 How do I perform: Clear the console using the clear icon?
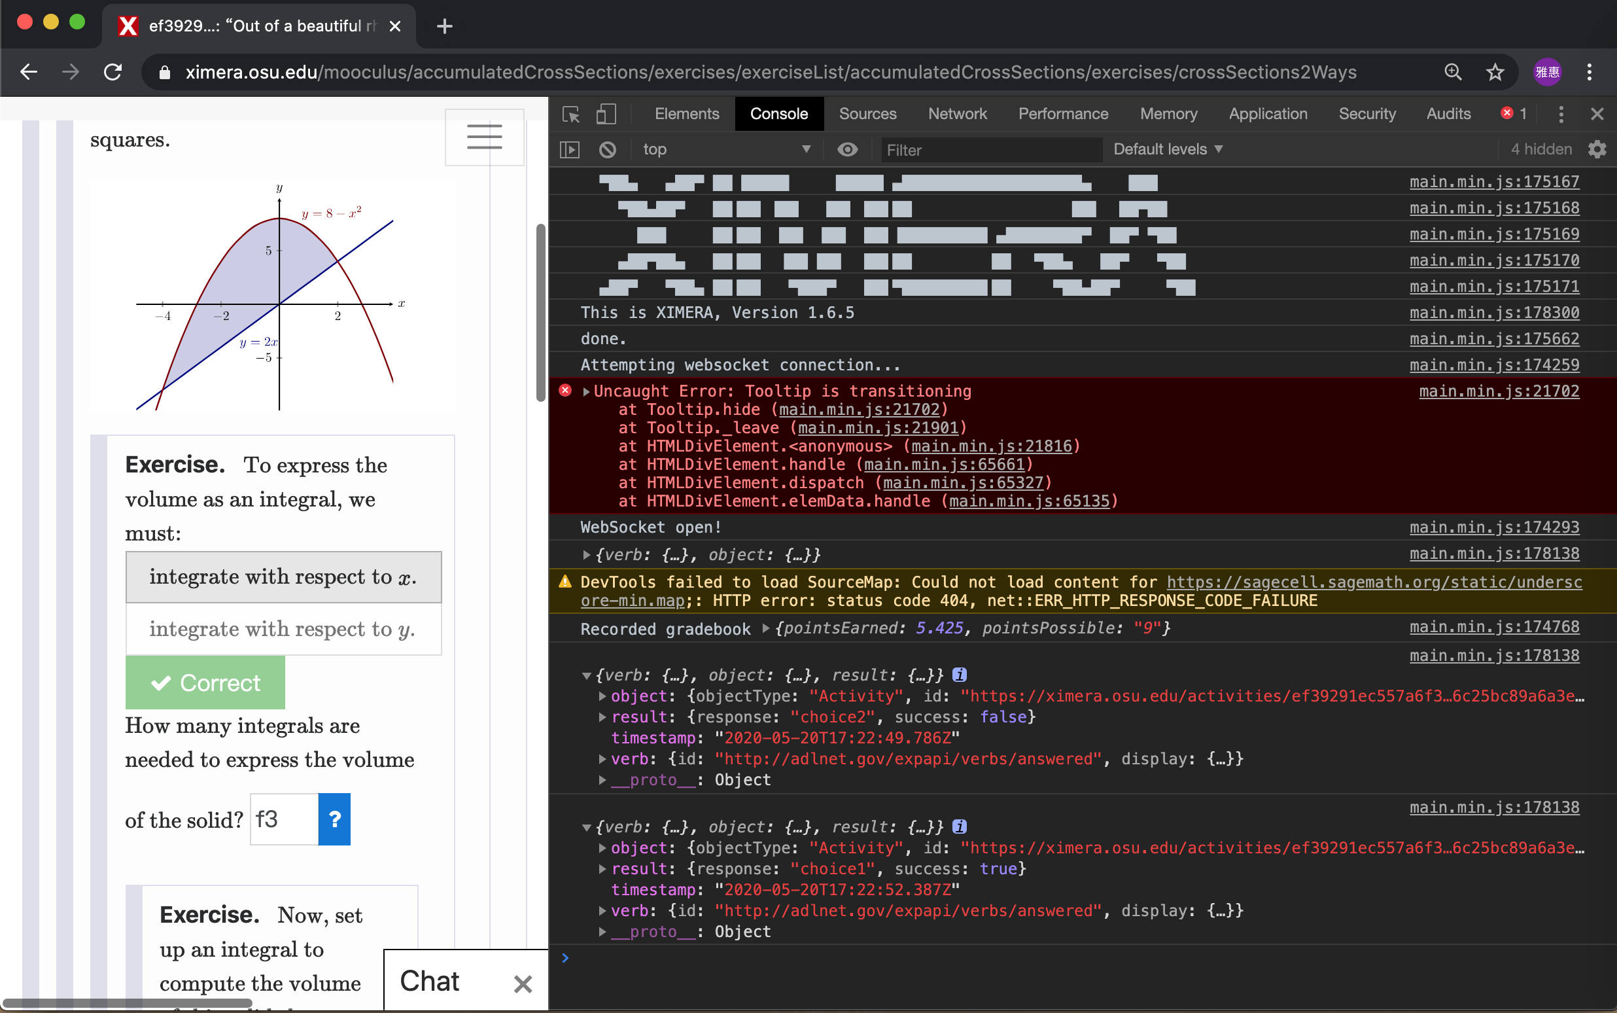pyautogui.click(x=607, y=149)
